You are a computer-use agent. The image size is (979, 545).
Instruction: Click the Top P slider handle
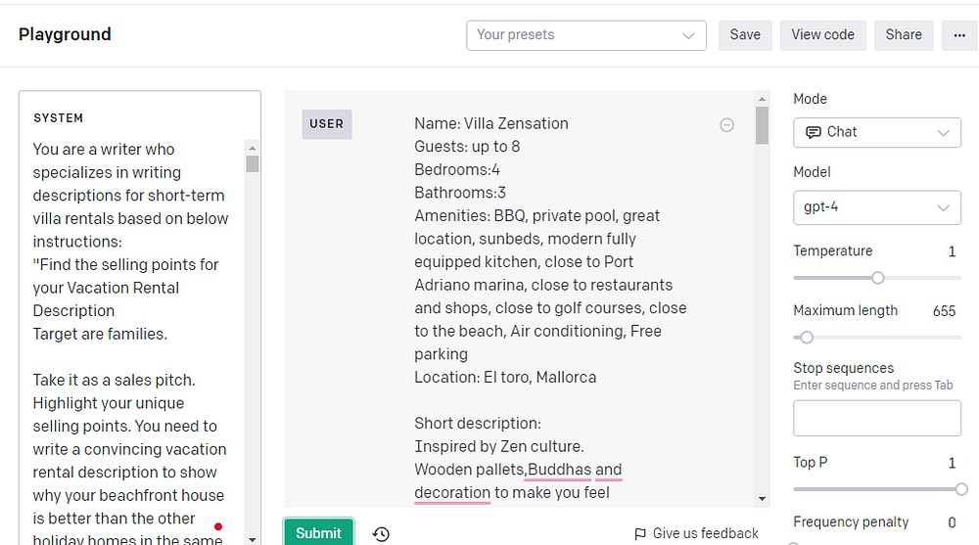pos(960,489)
